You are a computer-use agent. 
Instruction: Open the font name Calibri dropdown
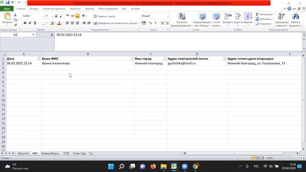43,16
